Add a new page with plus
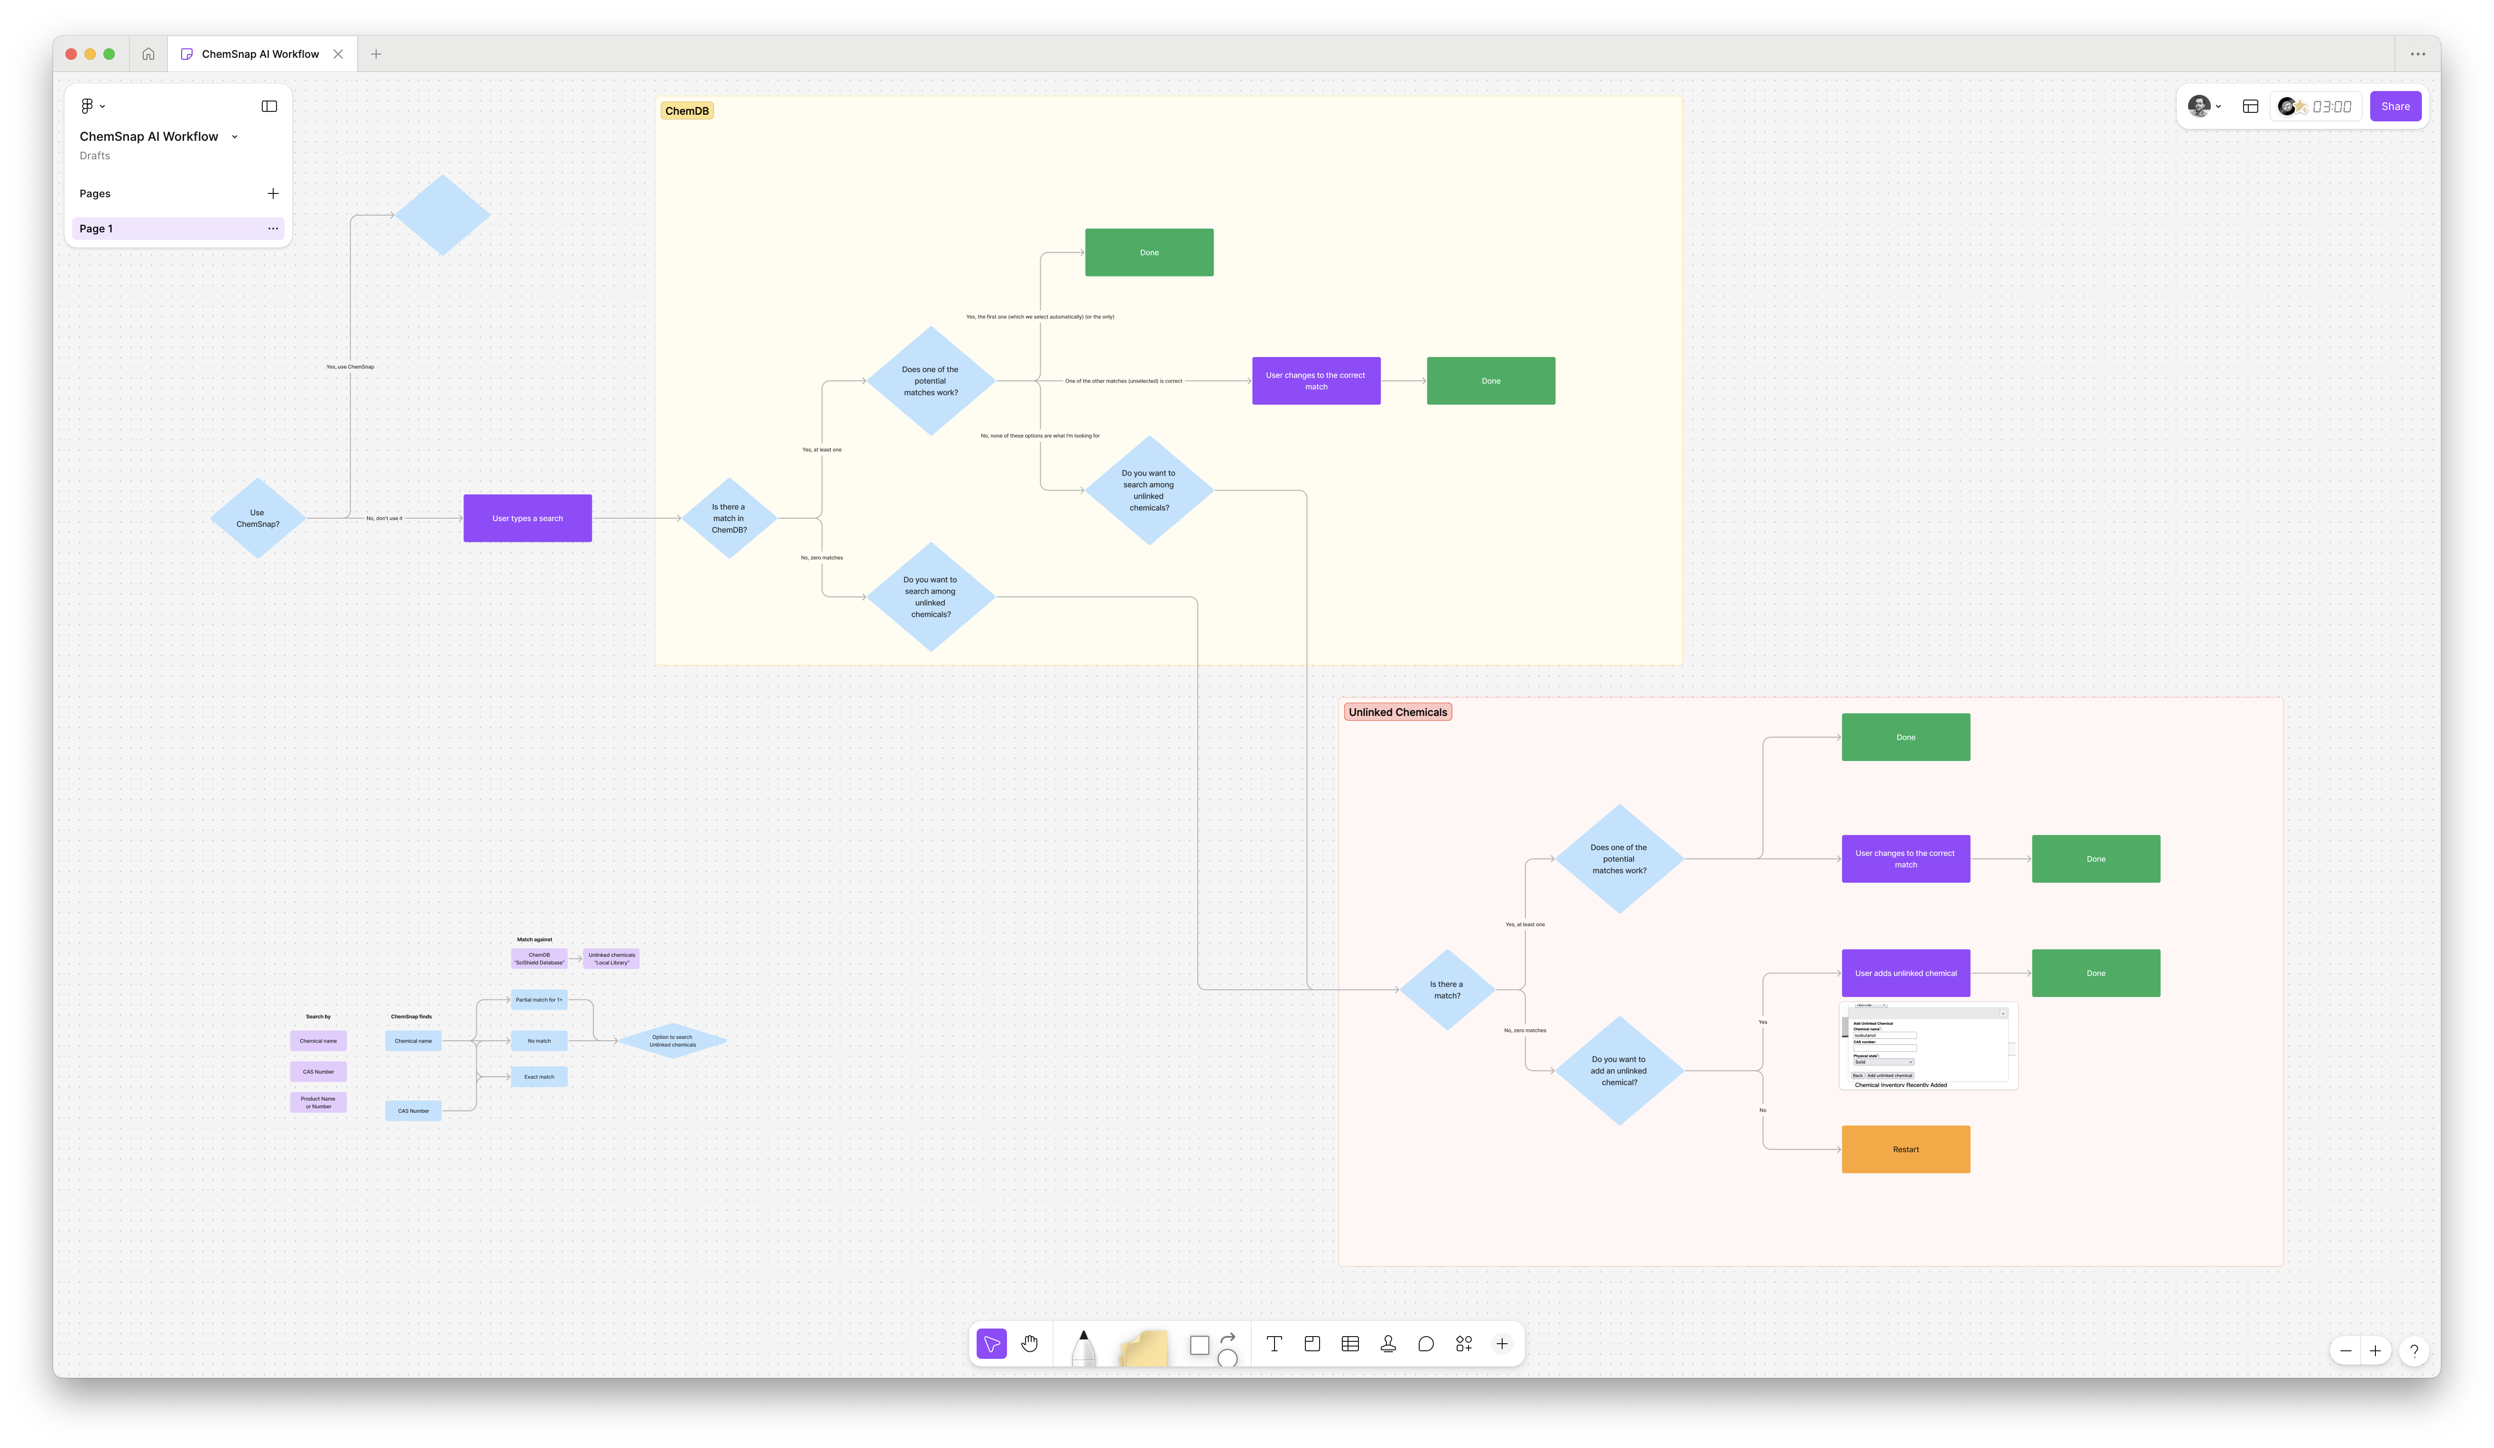 coord(273,194)
